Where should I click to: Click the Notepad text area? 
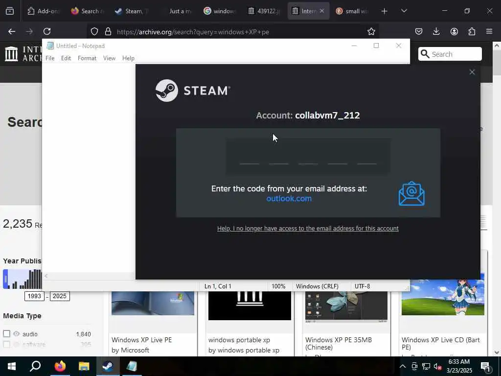pos(89,168)
